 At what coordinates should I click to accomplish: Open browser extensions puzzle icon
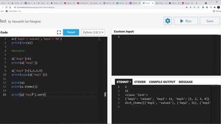pos(214,7)
